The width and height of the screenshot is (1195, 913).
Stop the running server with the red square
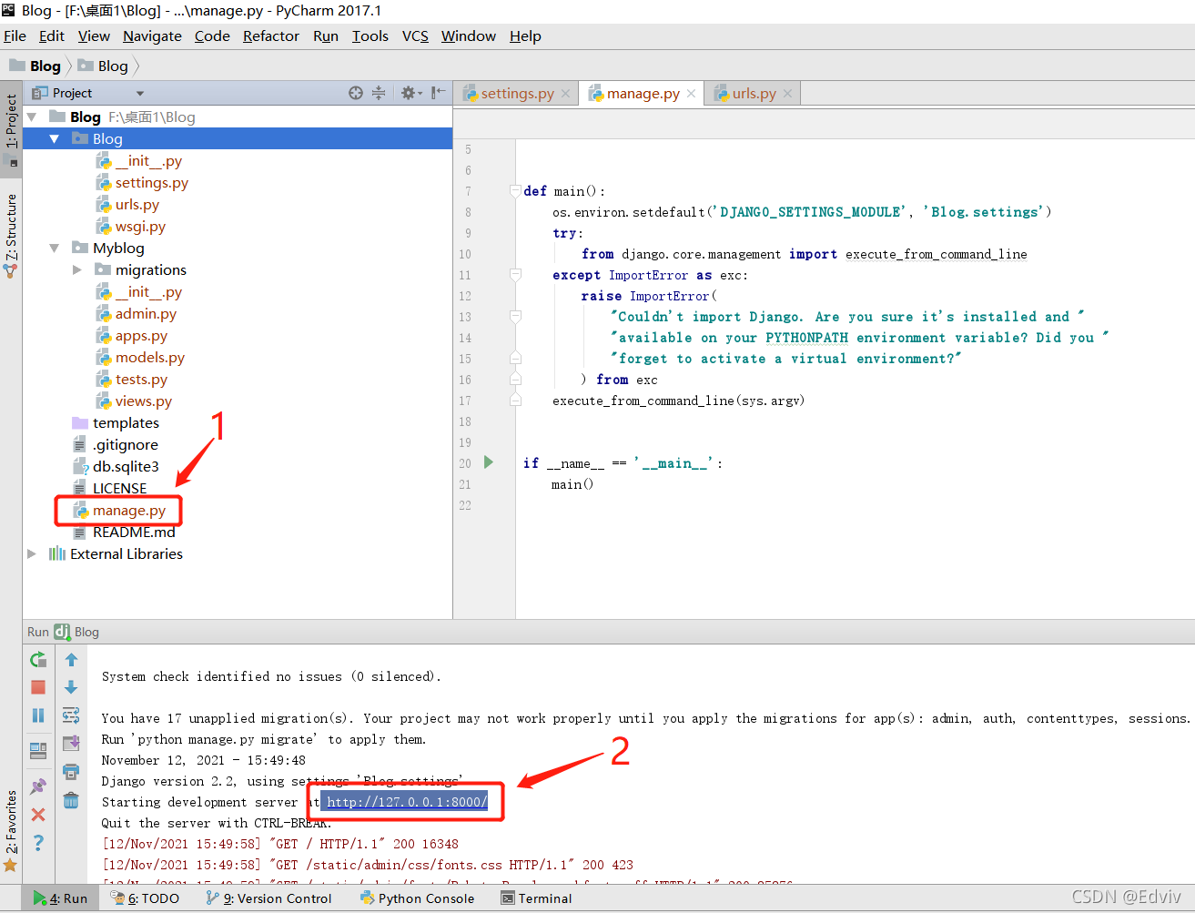38,687
